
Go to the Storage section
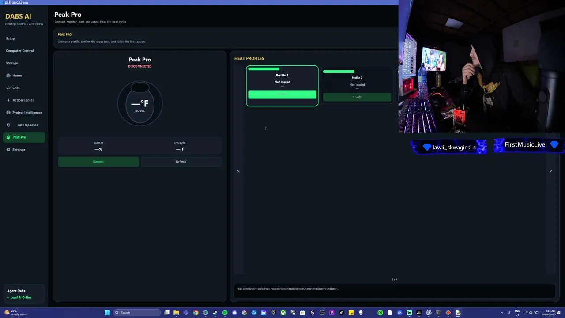[x=12, y=63]
